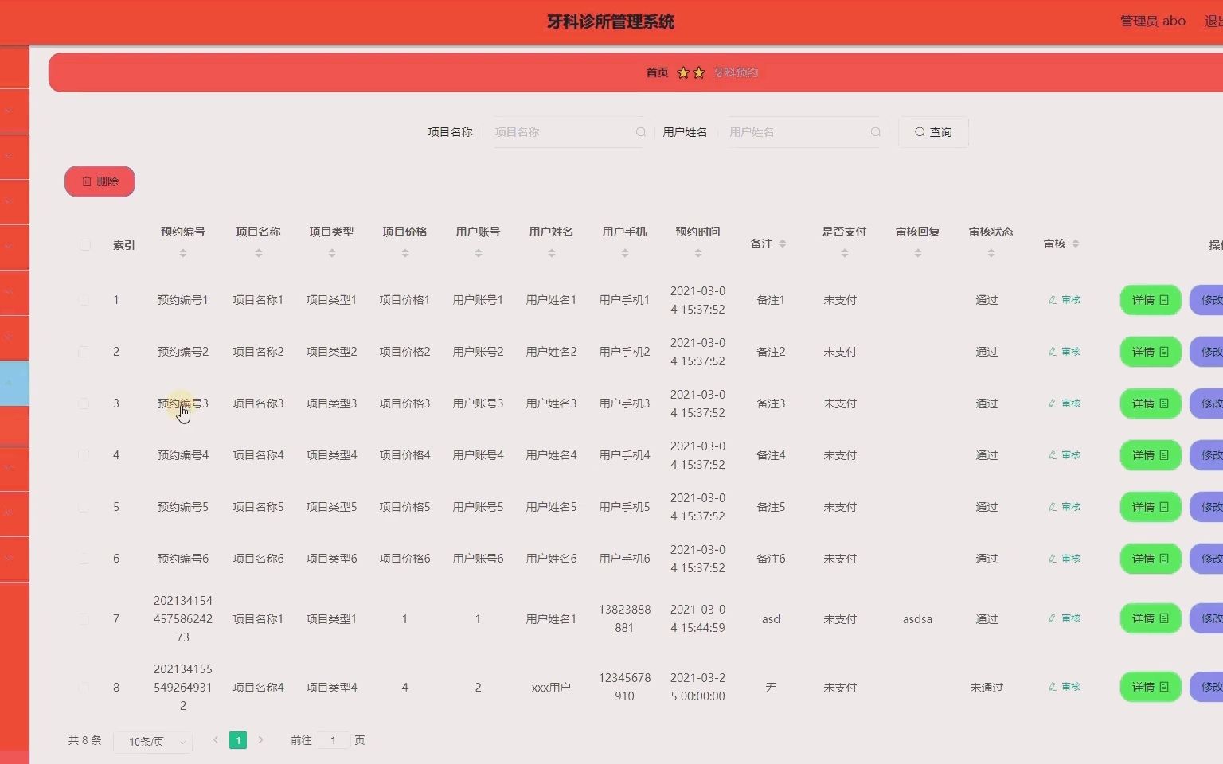Focus the 前往 page number input
This screenshot has width=1223, height=764.
[333, 740]
